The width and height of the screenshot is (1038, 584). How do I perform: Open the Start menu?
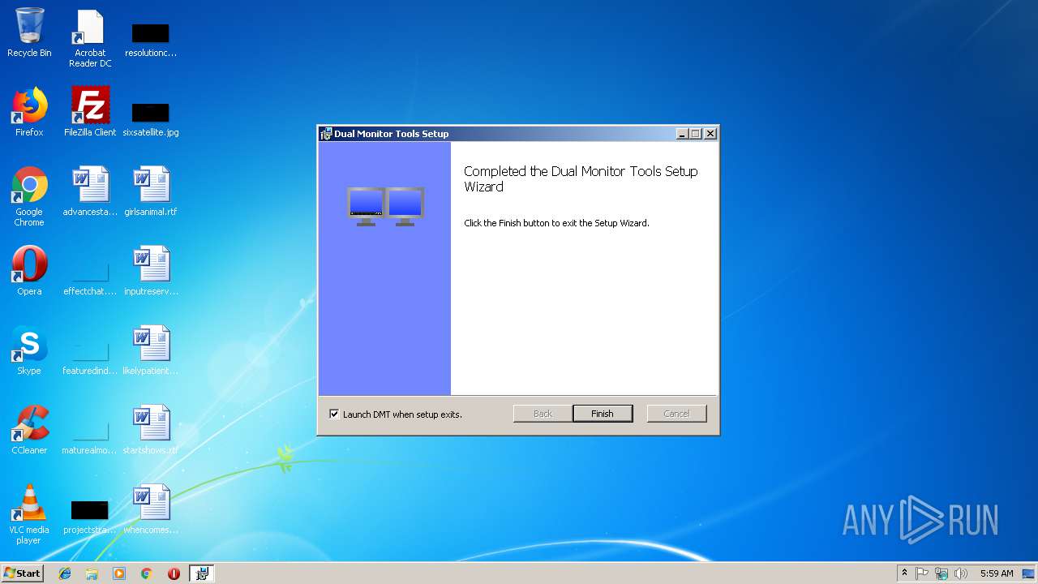click(23, 573)
